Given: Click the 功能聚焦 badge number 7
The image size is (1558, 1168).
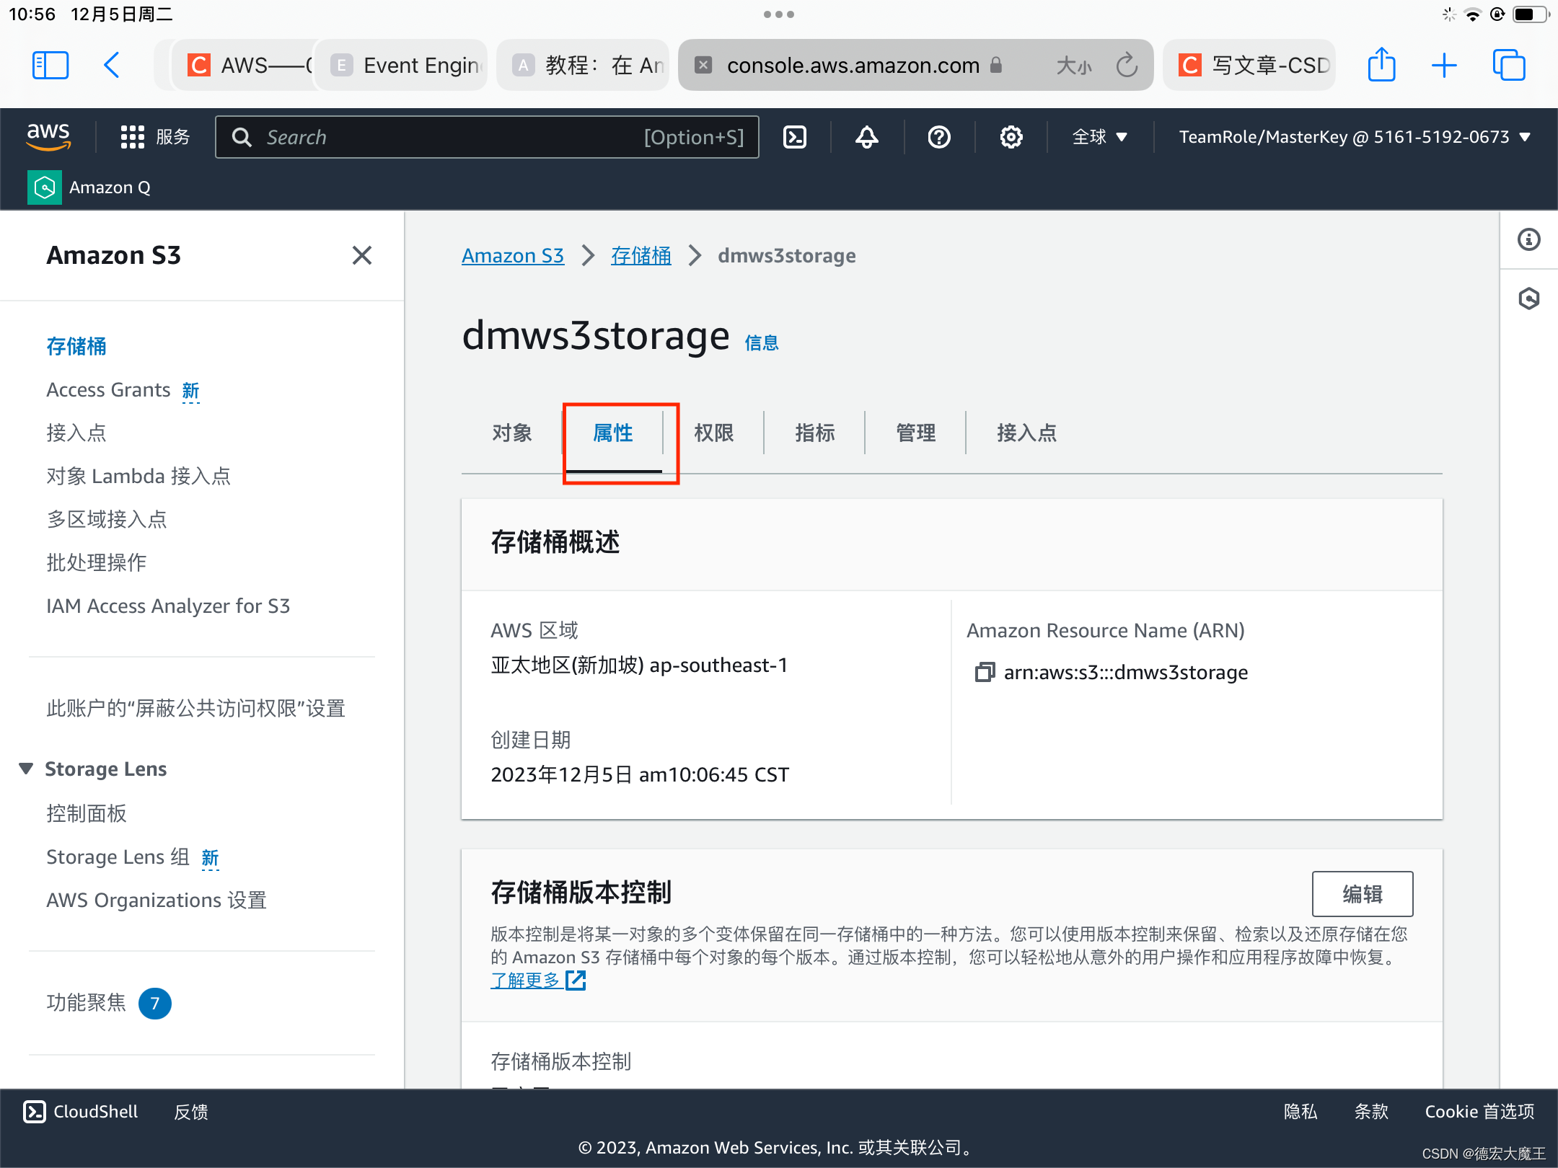Looking at the screenshot, I should 154,1004.
